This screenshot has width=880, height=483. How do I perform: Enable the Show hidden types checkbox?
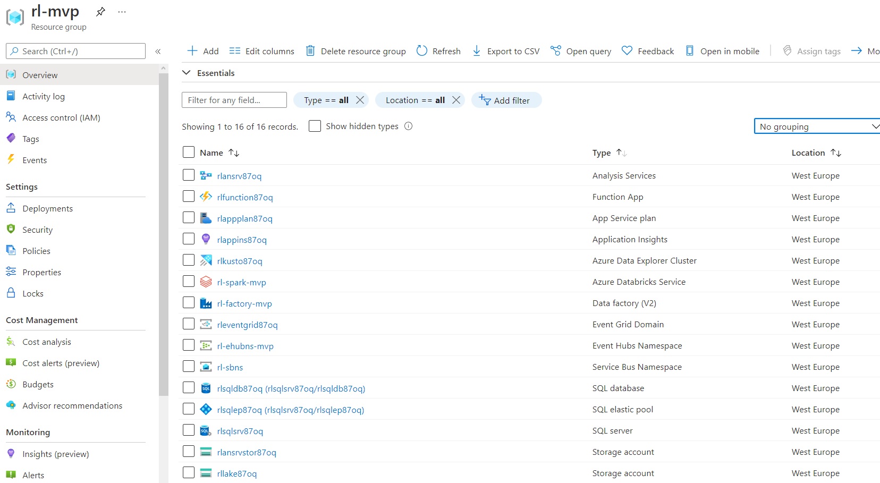(315, 126)
